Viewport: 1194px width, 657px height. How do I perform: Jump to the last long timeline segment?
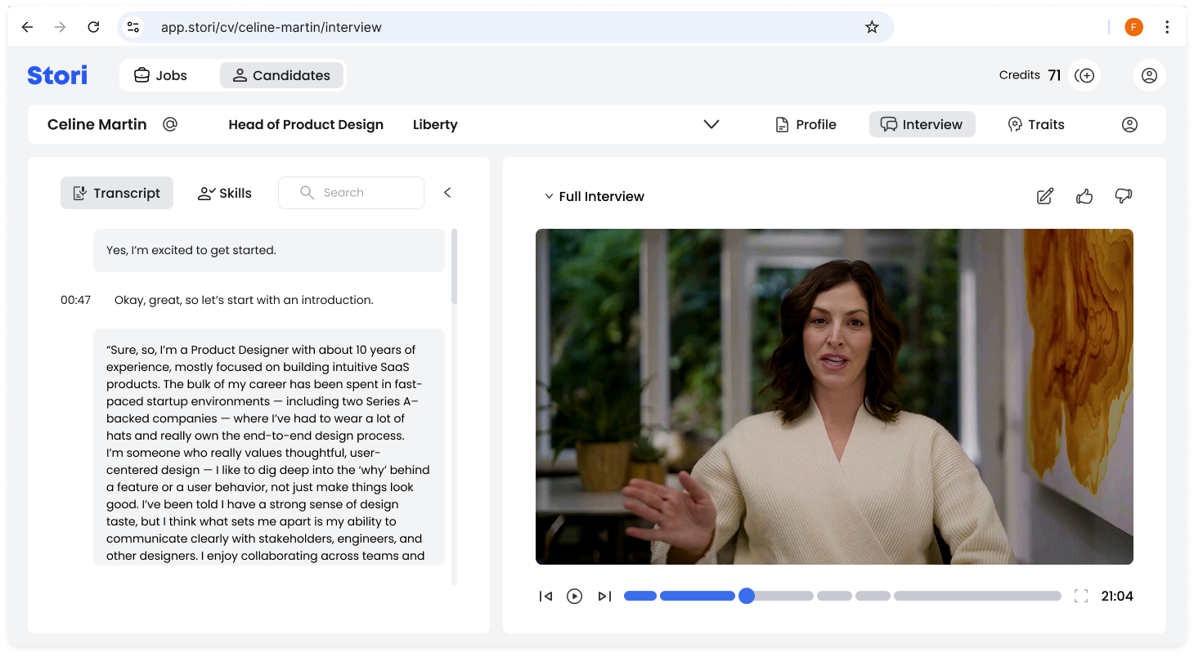(x=977, y=596)
